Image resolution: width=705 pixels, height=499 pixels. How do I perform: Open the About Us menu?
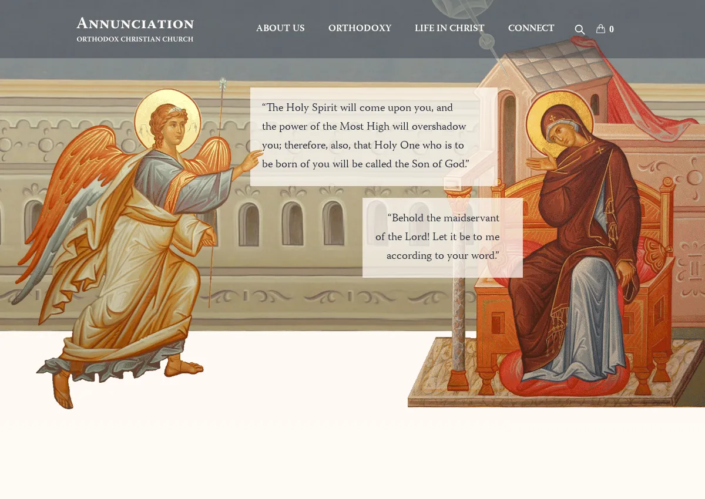pyautogui.click(x=280, y=28)
